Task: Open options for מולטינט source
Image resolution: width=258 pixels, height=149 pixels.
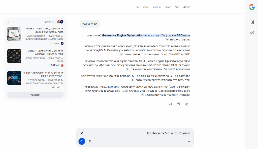Action: pos(50,43)
